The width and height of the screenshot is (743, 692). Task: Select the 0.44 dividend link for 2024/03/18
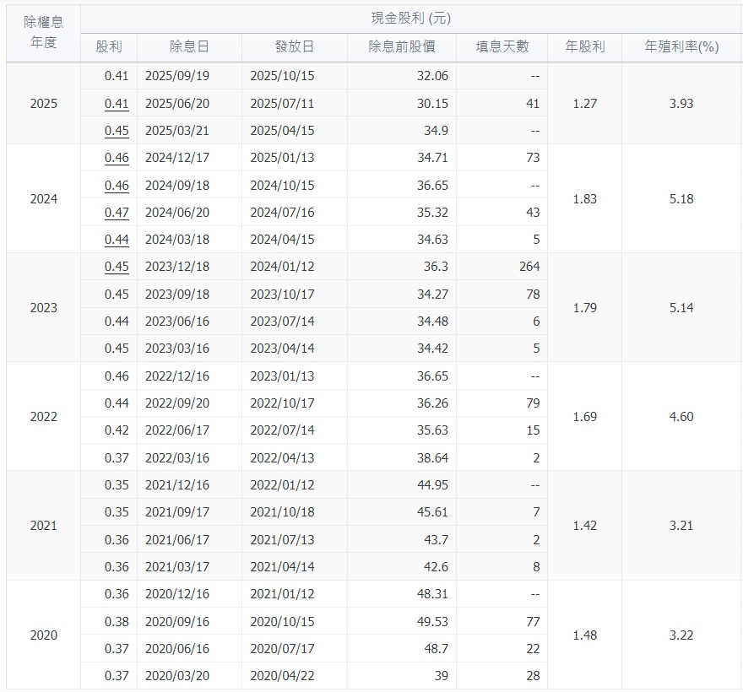coord(117,240)
